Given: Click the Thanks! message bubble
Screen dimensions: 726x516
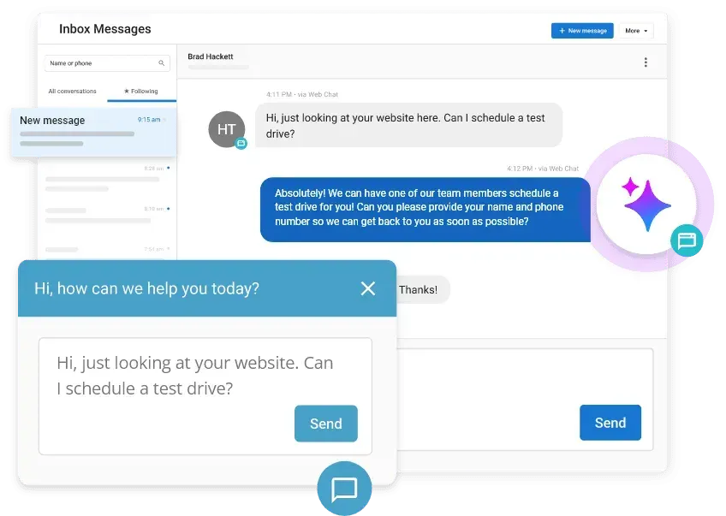Looking at the screenshot, I should pos(423,290).
